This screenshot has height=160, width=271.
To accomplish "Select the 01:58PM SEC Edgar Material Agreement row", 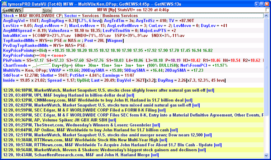I will tap(133, 115).
